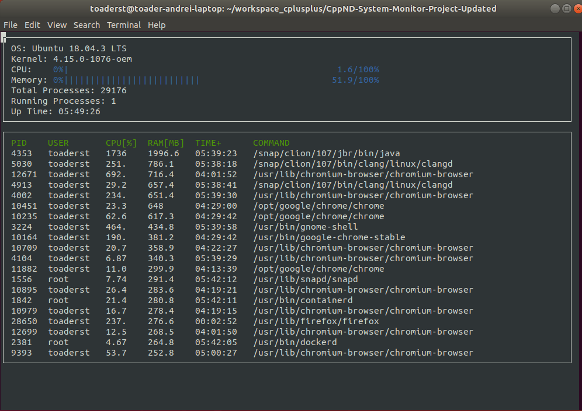Minimize the terminal window
This screenshot has width=582, height=411.
(x=555, y=9)
